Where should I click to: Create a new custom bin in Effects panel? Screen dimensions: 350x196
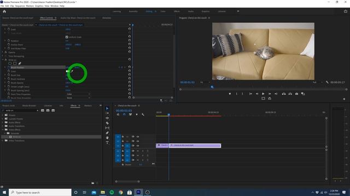click(92, 183)
